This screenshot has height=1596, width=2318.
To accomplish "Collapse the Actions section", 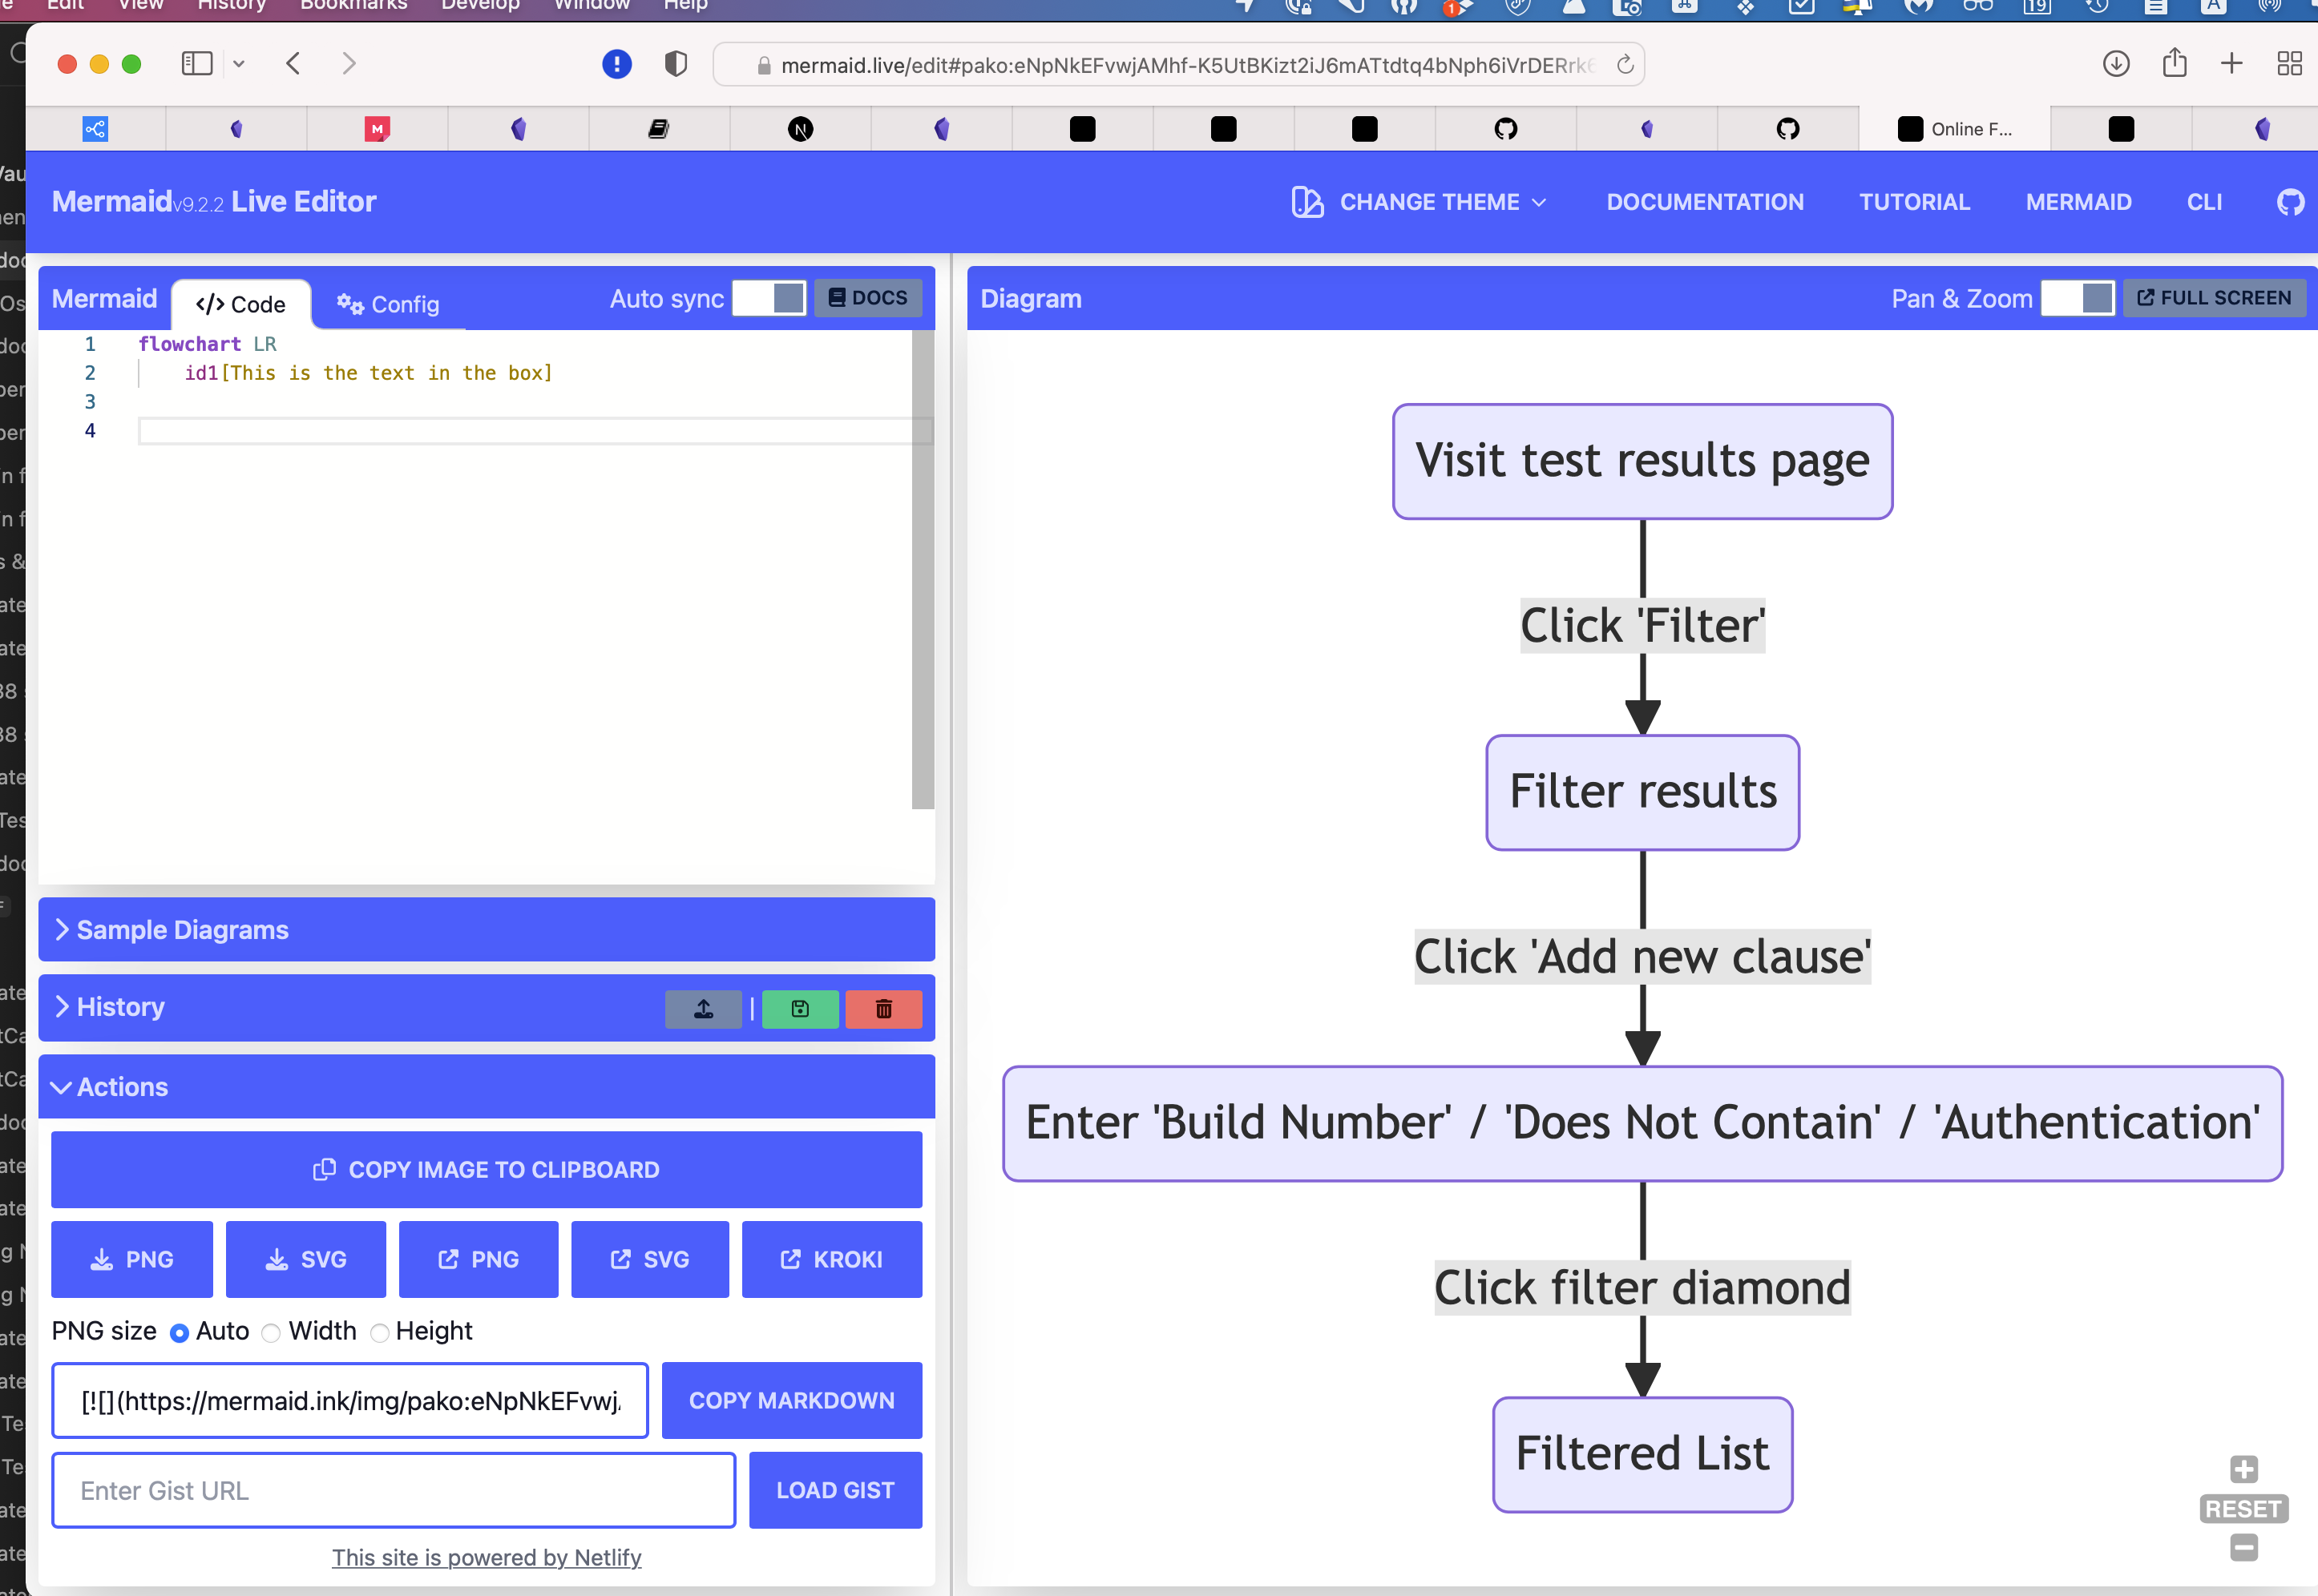I will (487, 1086).
